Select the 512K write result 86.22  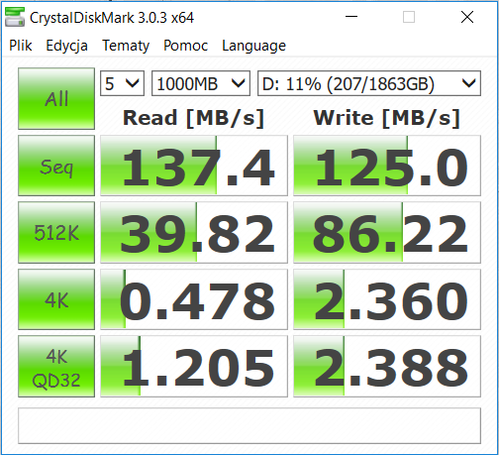(x=387, y=233)
